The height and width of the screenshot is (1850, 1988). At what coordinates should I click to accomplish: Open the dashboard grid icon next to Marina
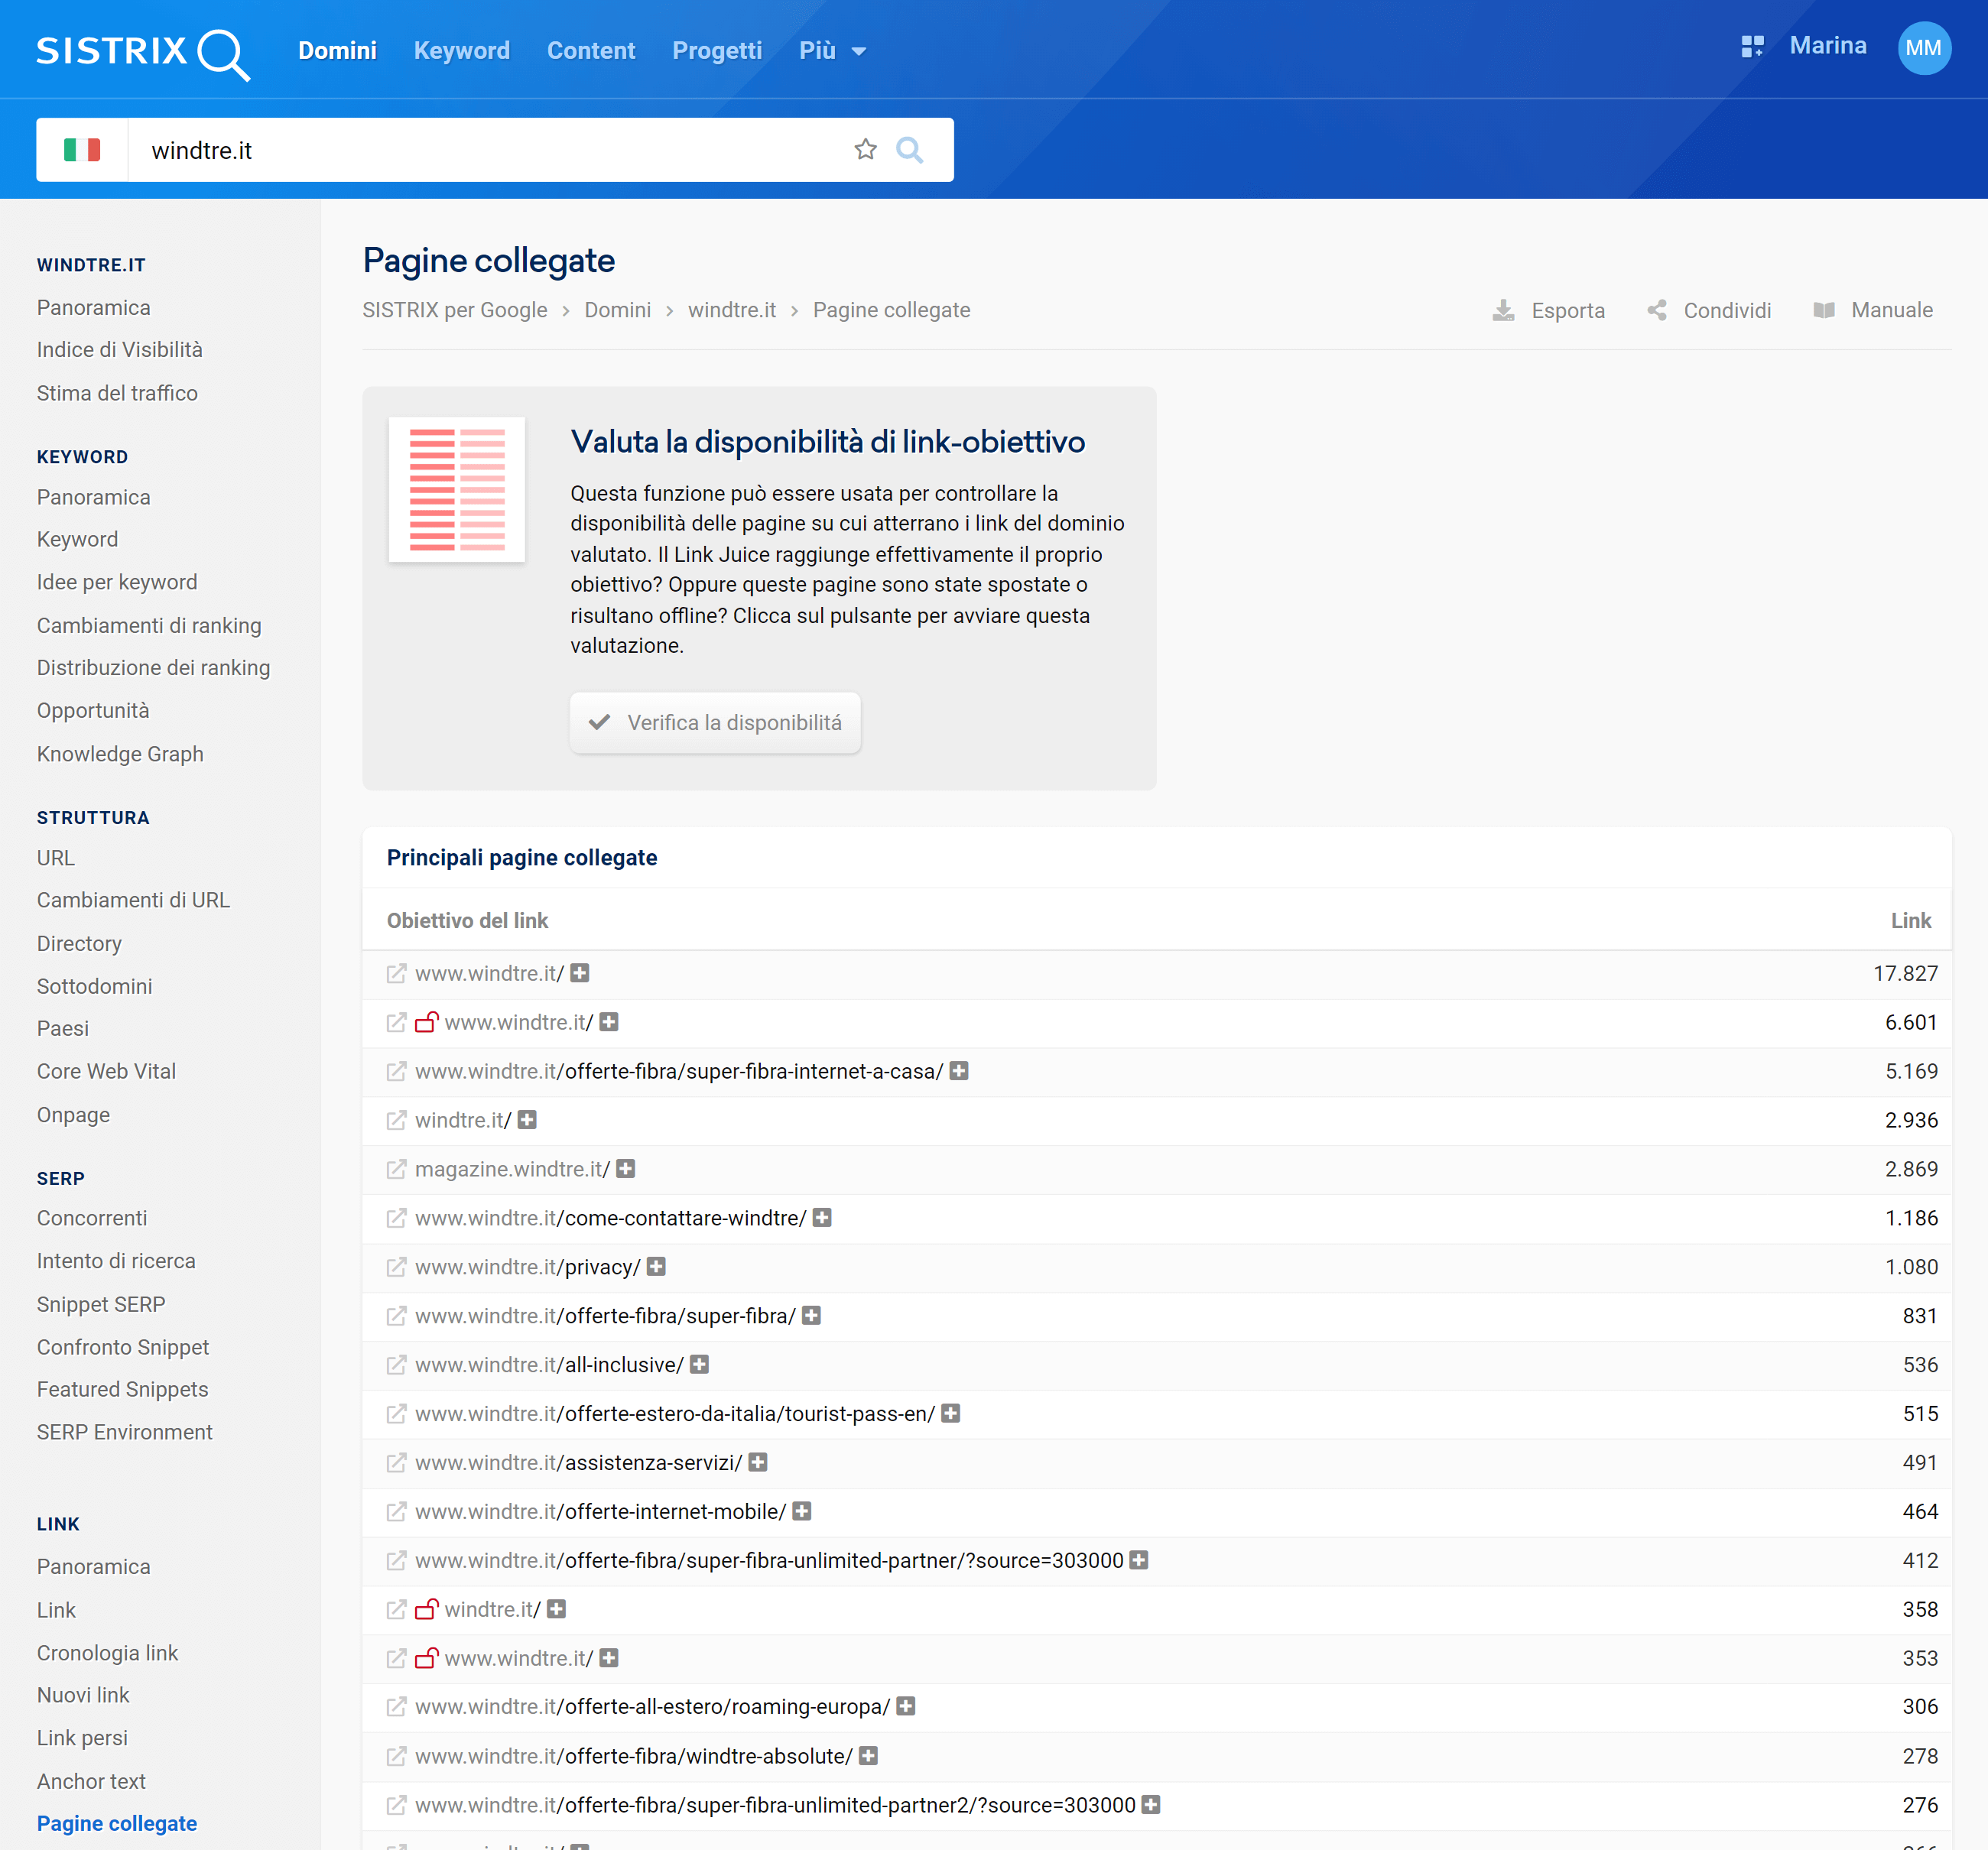[1752, 47]
